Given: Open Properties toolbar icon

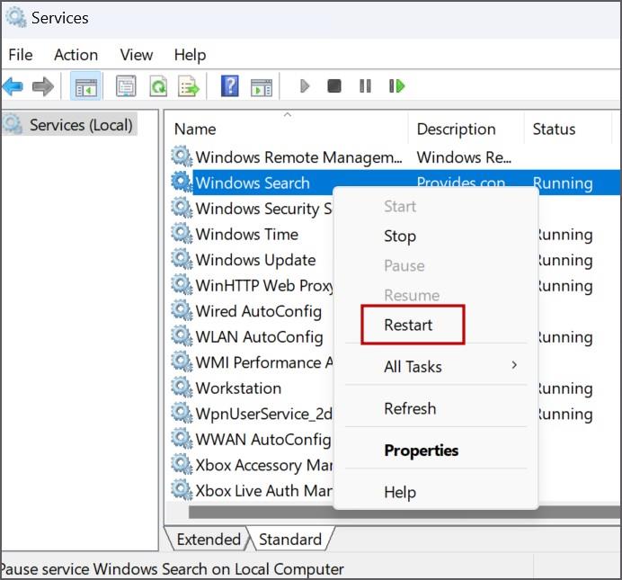Looking at the screenshot, I should 126,86.
